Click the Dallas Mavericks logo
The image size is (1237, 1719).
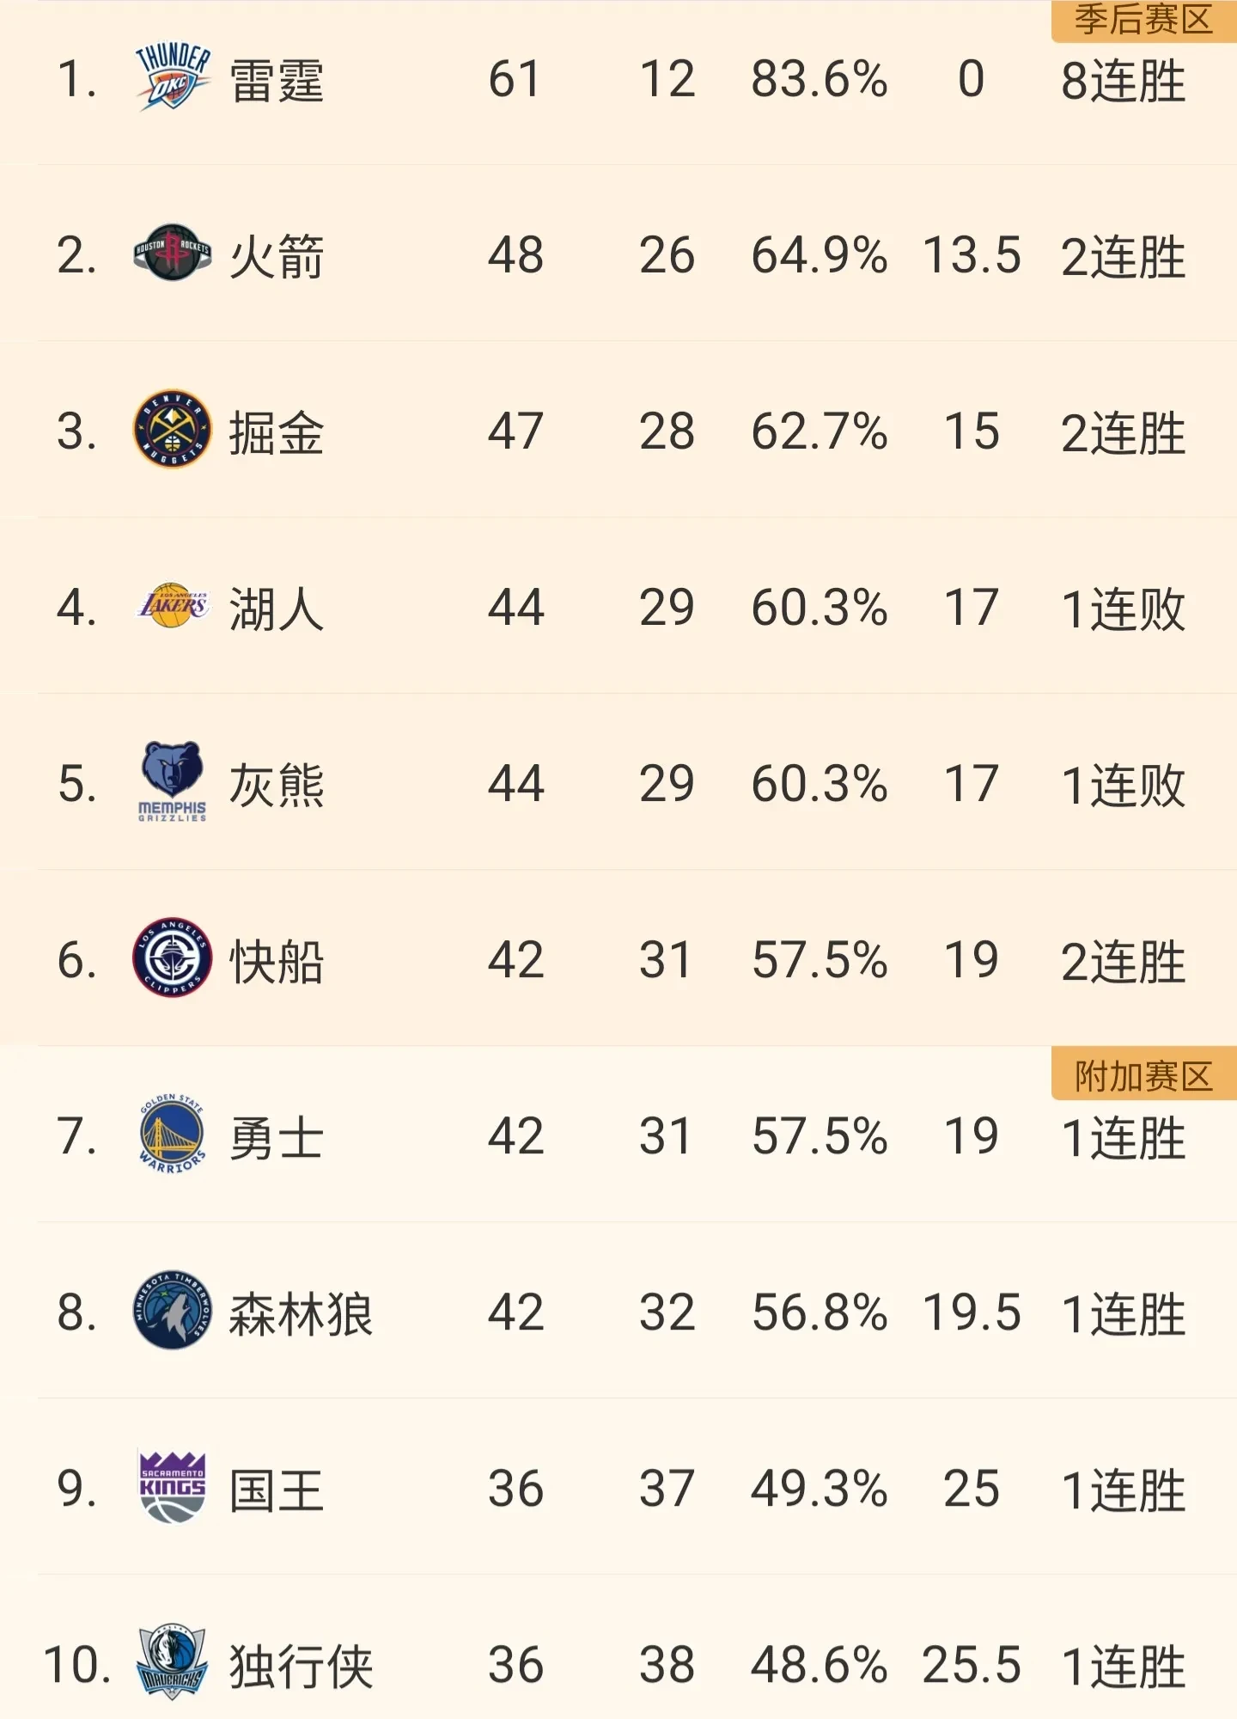coord(172,1663)
